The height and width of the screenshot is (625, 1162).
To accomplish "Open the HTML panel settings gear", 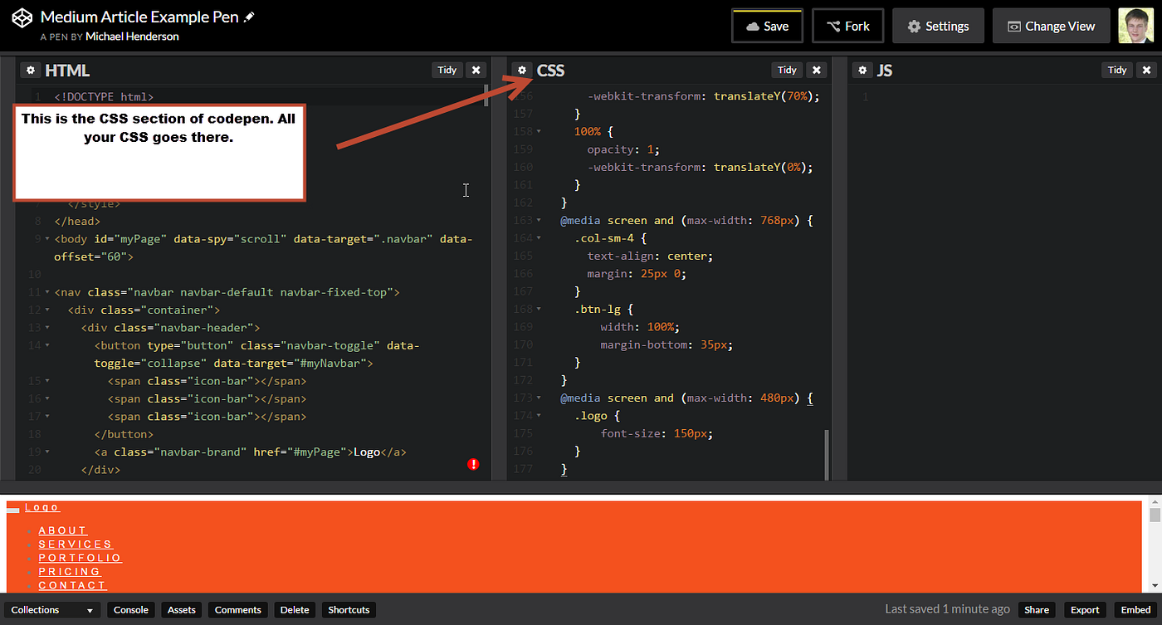I will pos(30,71).
